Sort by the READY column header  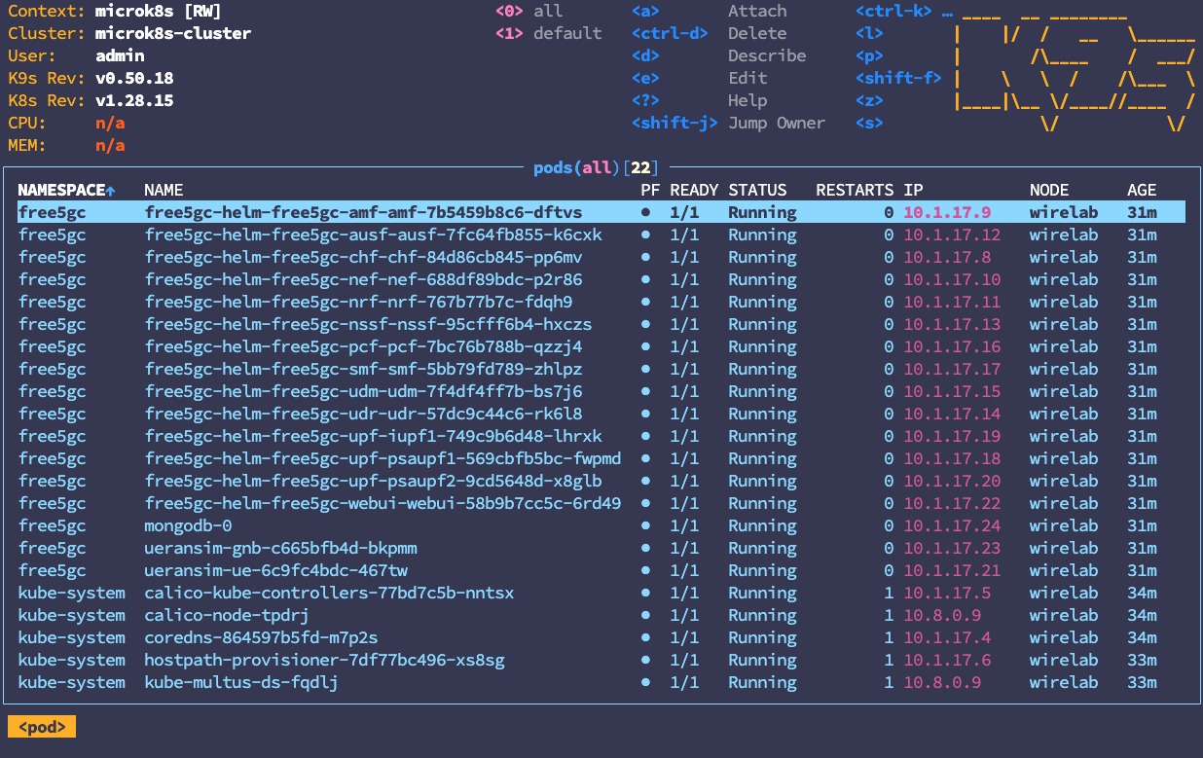pyautogui.click(x=694, y=190)
